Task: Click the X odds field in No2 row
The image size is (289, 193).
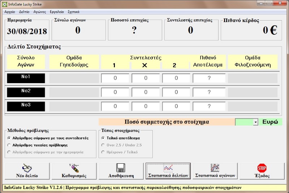Action: (x=146, y=92)
